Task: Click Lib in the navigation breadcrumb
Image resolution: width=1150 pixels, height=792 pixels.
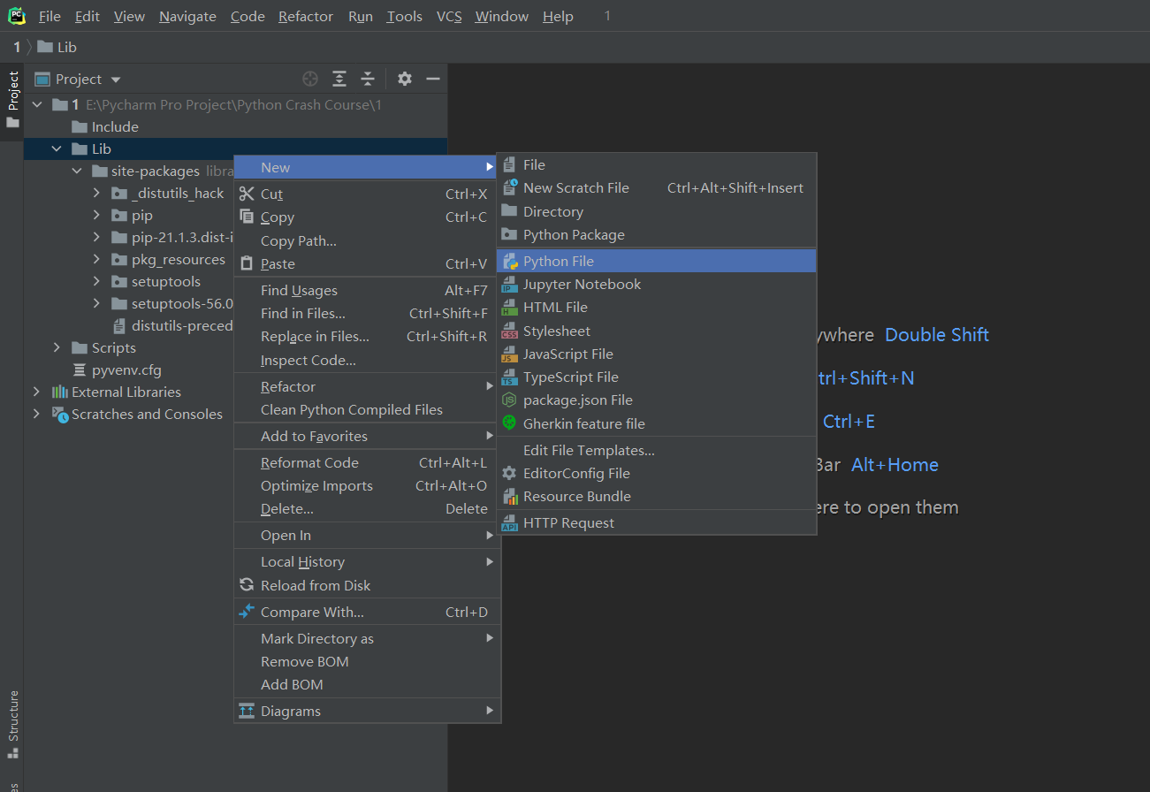Action: click(63, 46)
